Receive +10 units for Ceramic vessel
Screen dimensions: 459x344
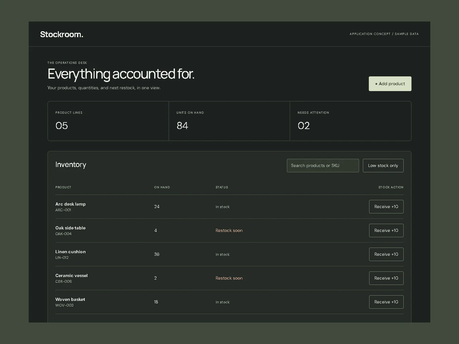coord(386,278)
